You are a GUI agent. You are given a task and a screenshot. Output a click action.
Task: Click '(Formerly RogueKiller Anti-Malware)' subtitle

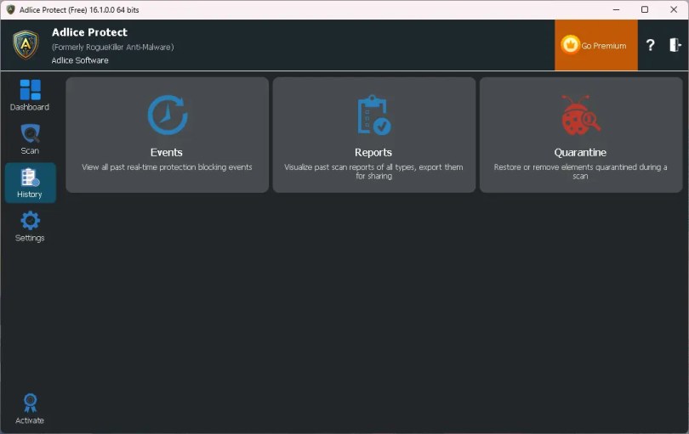click(113, 47)
